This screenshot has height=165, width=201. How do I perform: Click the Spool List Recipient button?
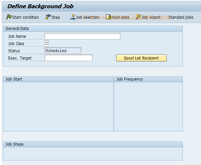coord(141,58)
